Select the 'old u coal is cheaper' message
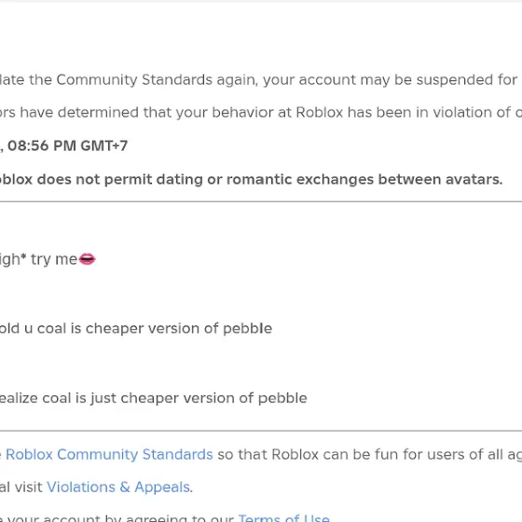 (x=136, y=328)
